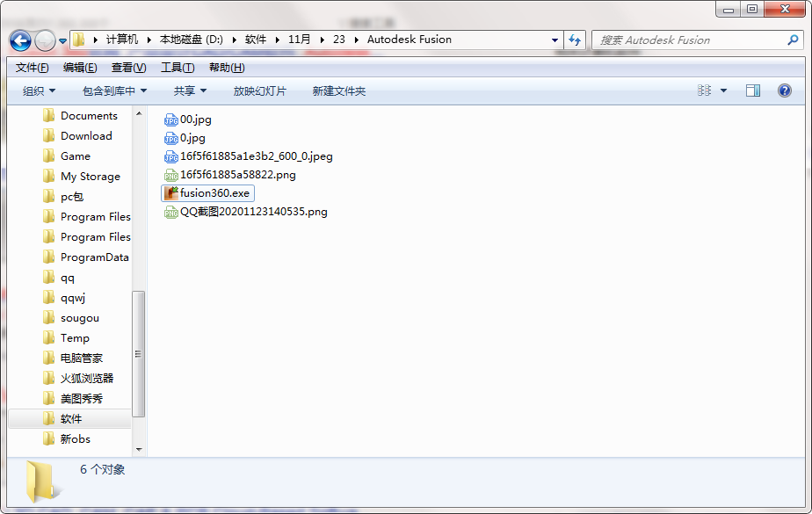Click the JPG icon of 0.jpg
812x514 pixels.
(x=170, y=138)
